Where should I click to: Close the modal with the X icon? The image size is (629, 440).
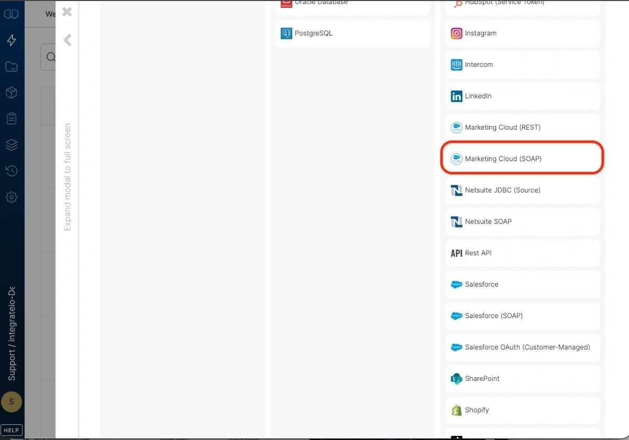(x=67, y=12)
